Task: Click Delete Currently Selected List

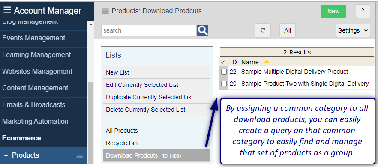Action: [146, 110]
